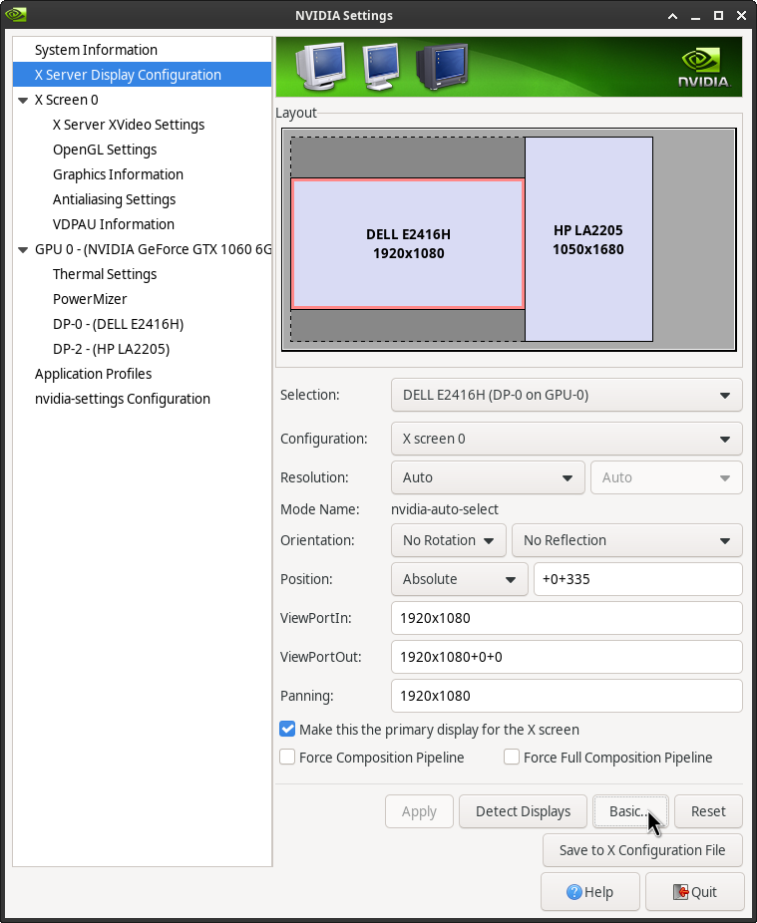Toggle Force Full Composition Pipeline checkbox

pos(512,757)
